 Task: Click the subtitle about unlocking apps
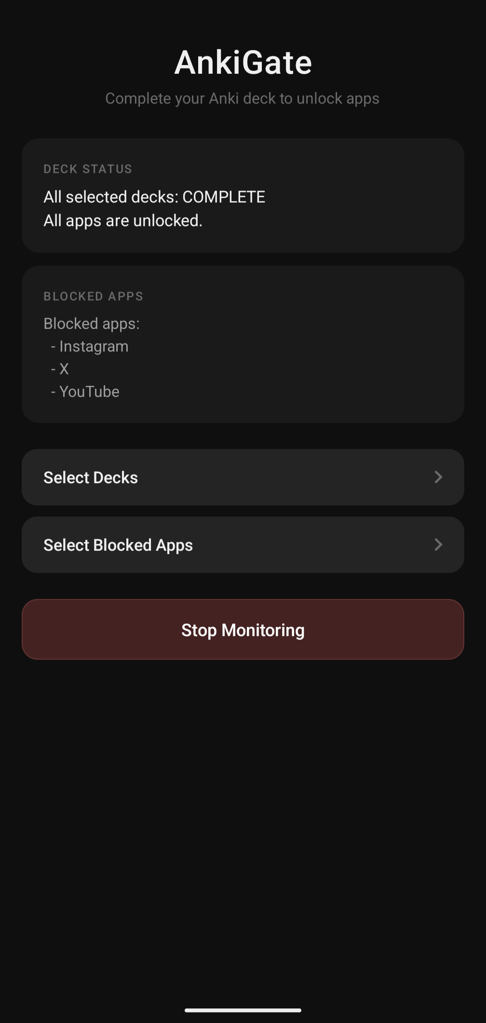tap(243, 98)
